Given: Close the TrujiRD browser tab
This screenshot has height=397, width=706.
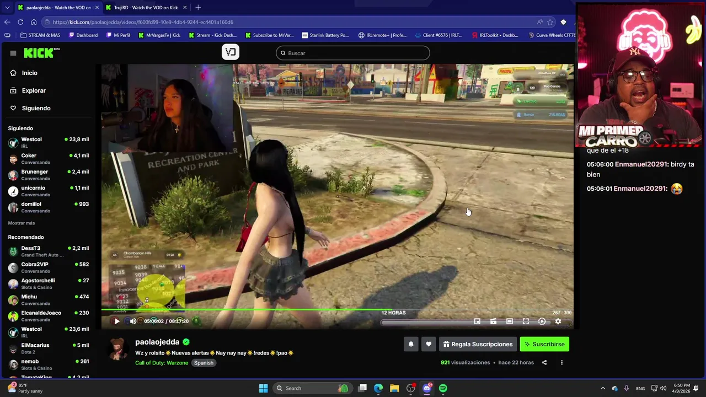Looking at the screenshot, I should (185, 8).
